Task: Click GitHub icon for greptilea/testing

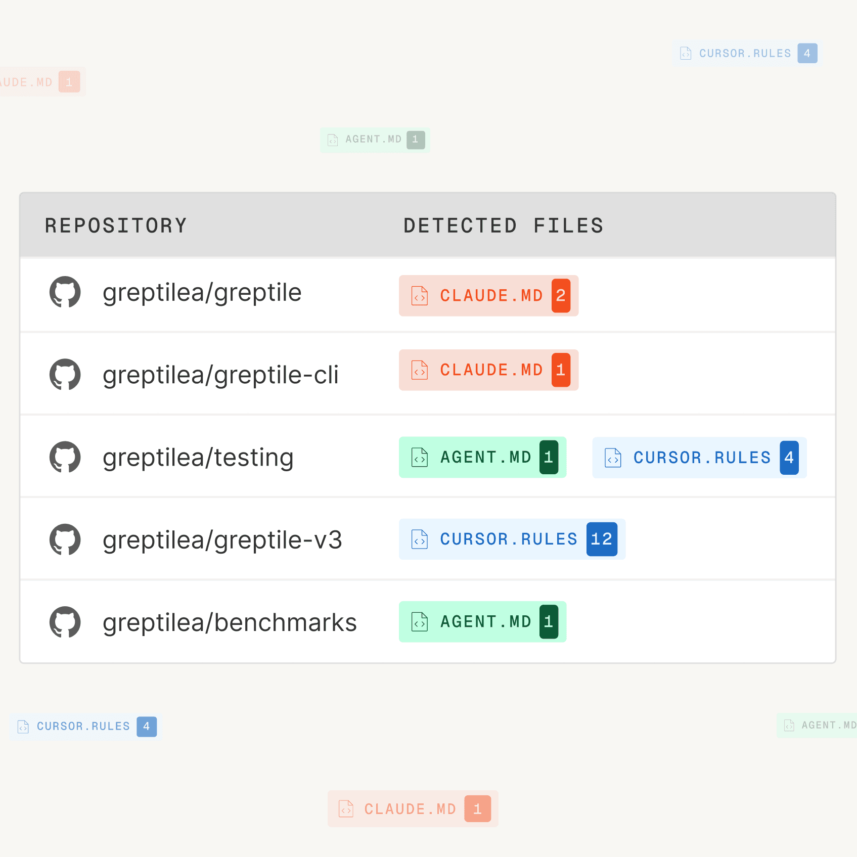Action: 65,457
